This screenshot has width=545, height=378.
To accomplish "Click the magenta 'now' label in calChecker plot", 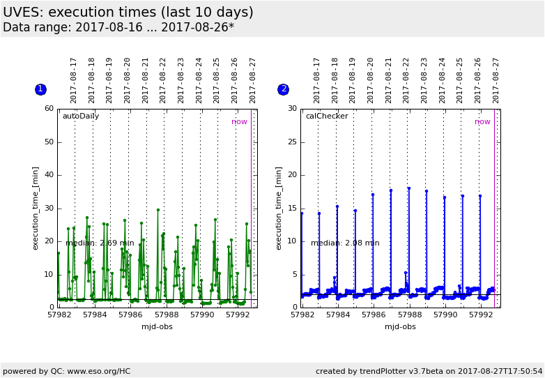I will [x=482, y=122].
